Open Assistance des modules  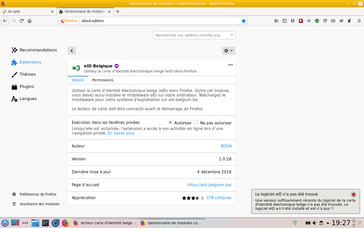click(x=36, y=204)
